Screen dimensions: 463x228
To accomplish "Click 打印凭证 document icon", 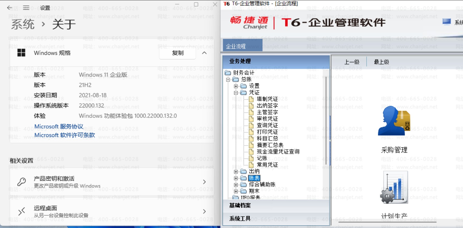I will point(251,132).
